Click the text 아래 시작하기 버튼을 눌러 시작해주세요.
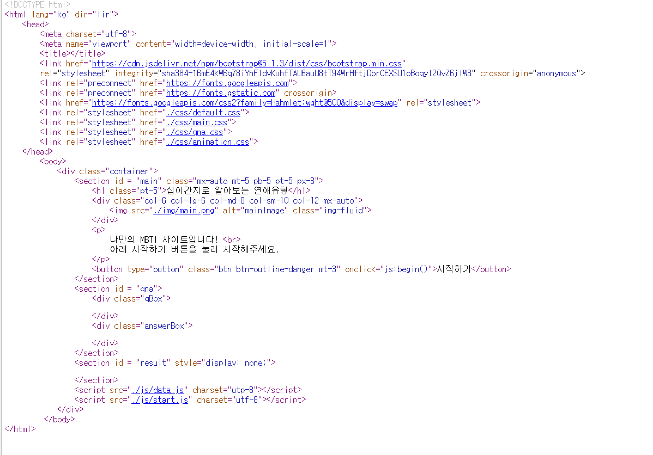The image size is (653, 455). (195, 249)
